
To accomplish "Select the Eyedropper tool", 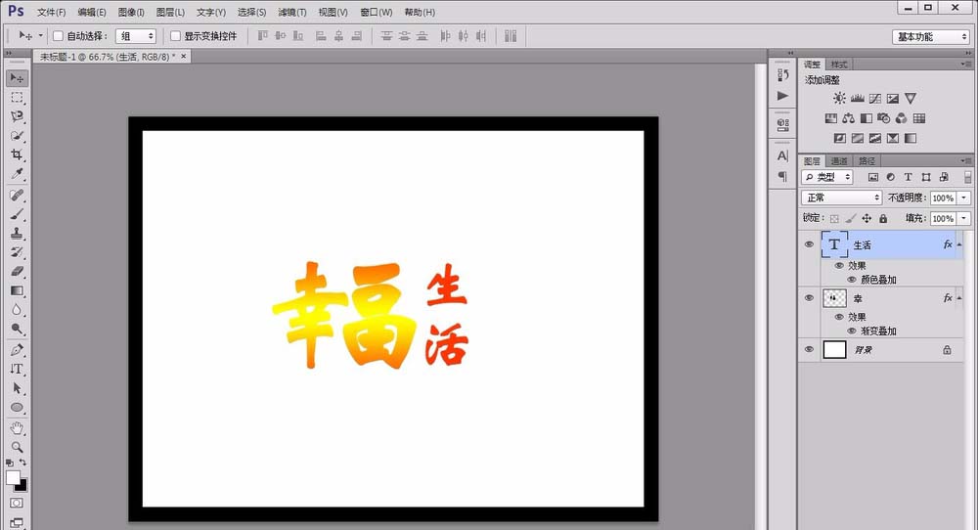I will coord(17,174).
